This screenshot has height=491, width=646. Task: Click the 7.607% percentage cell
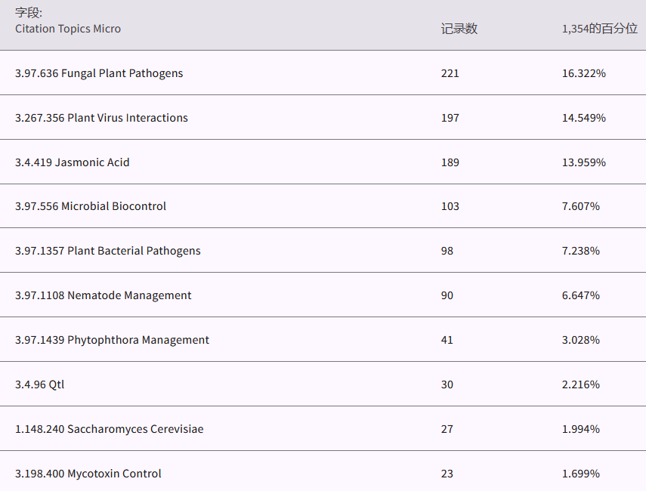pos(580,206)
